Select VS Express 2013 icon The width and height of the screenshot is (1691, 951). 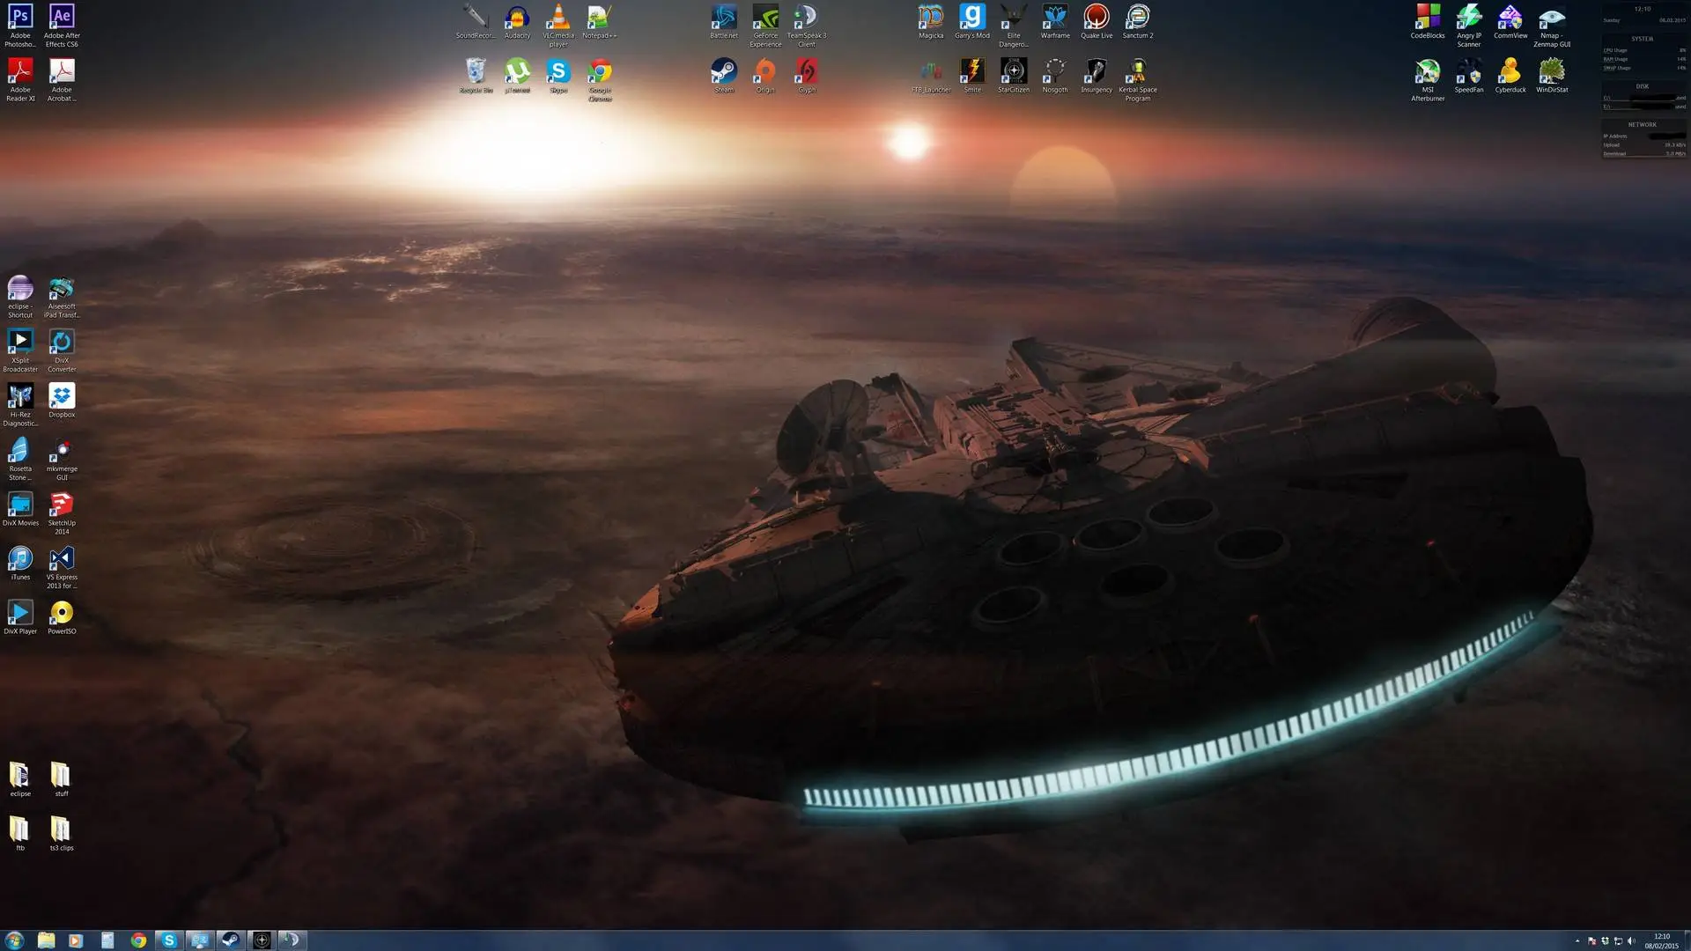pyautogui.click(x=62, y=567)
